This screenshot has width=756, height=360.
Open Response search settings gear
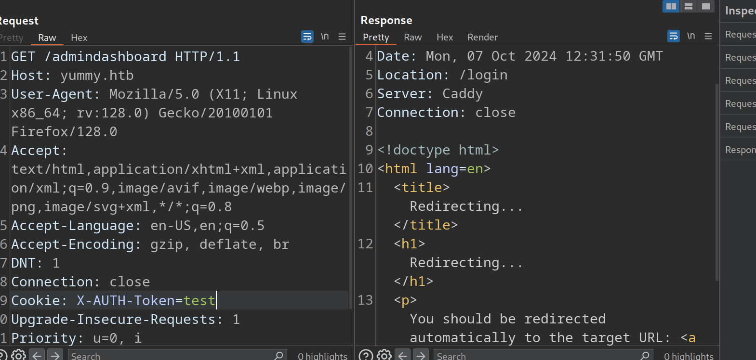[384, 355]
